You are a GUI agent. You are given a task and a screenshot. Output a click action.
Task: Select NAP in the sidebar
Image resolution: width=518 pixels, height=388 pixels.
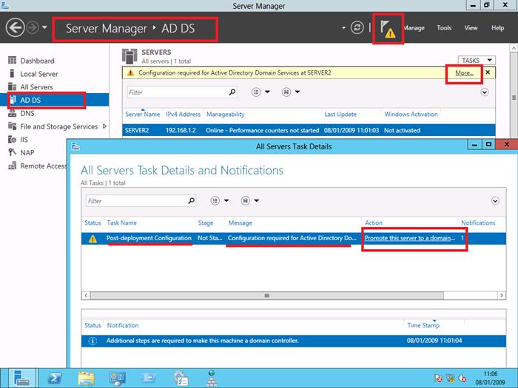(x=27, y=153)
